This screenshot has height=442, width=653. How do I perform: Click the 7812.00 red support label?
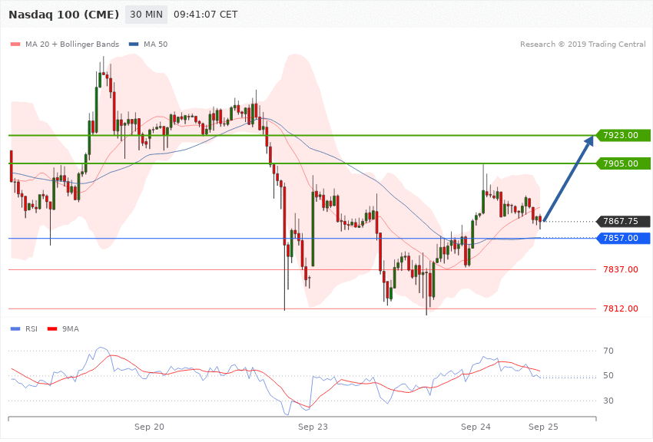click(x=621, y=308)
